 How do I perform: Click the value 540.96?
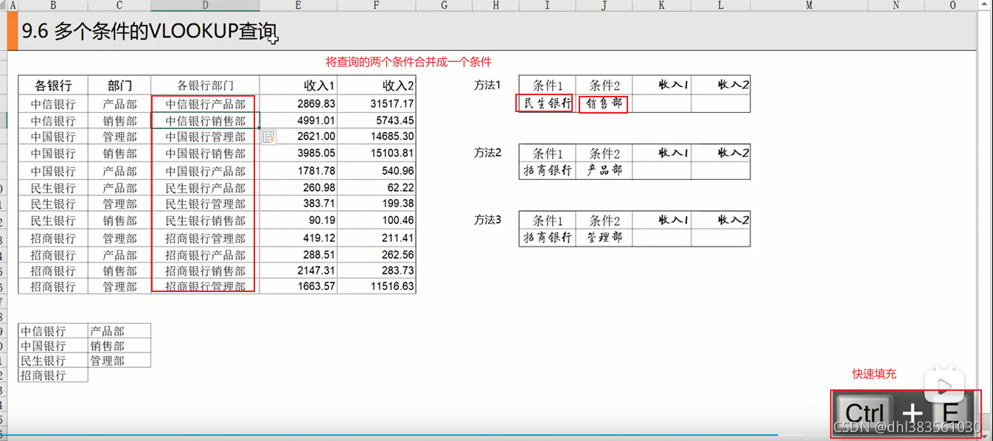click(399, 170)
